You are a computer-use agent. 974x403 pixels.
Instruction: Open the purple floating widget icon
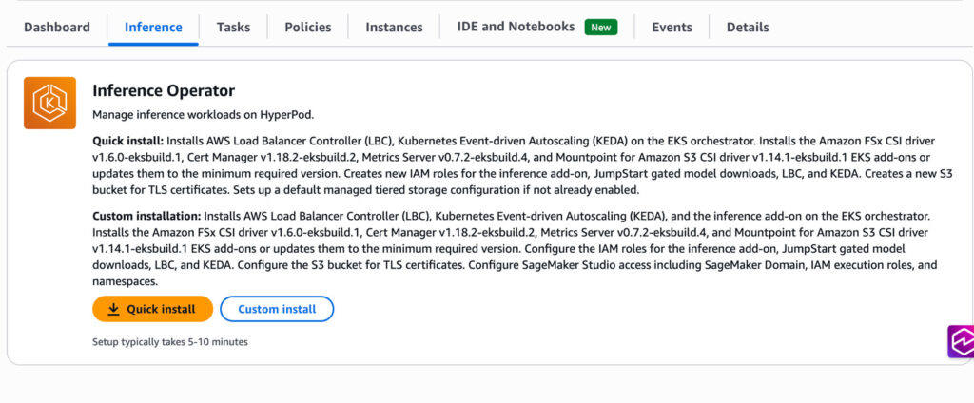[x=961, y=341]
